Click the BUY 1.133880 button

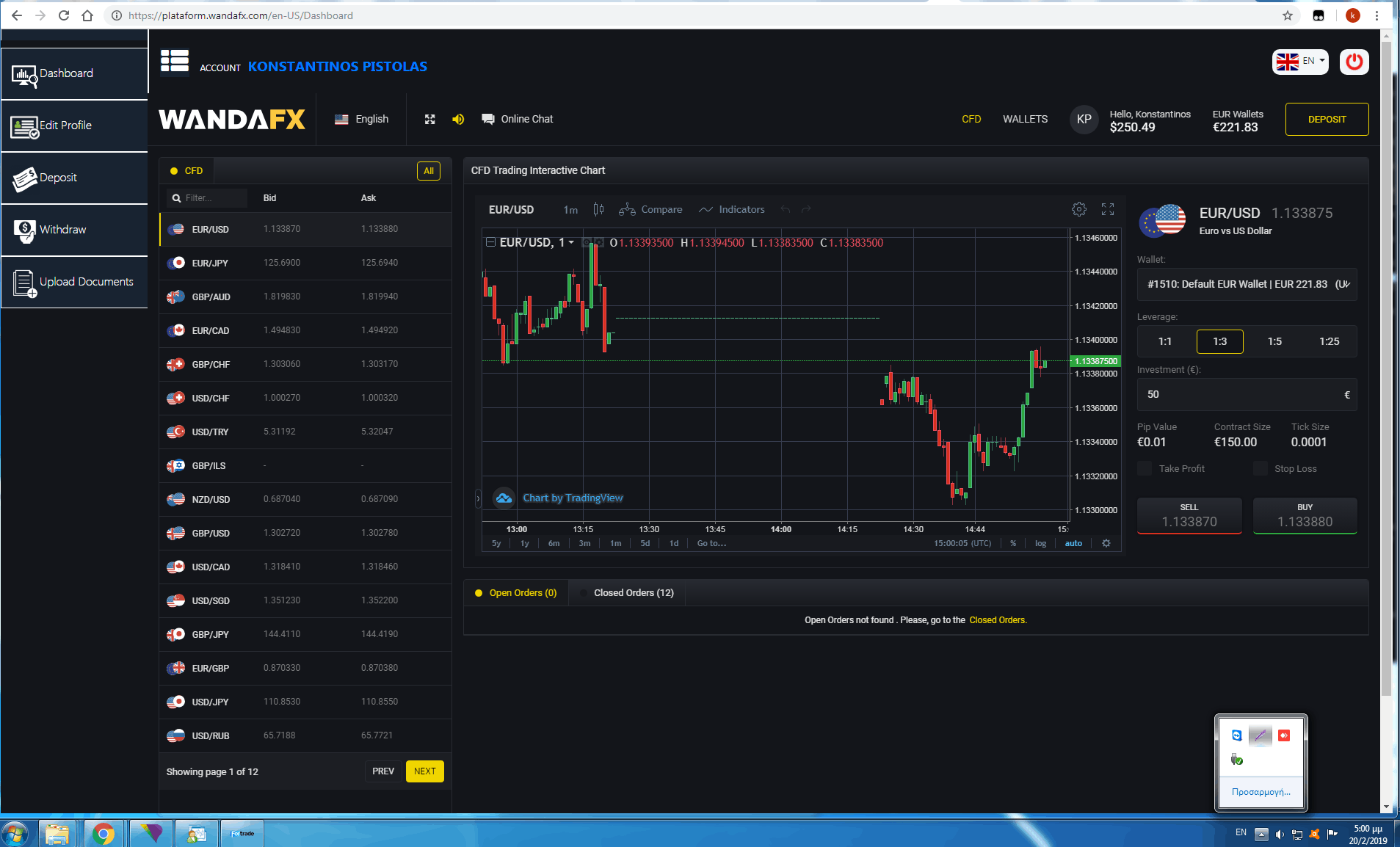pyautogui.click(x=1305, y=515)
